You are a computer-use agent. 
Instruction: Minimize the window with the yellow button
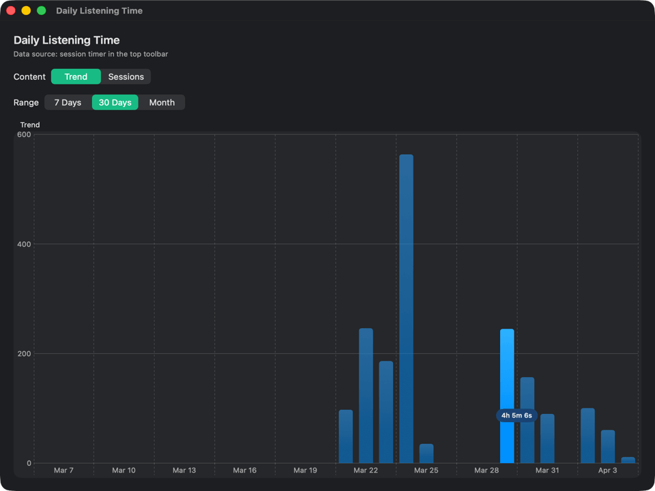tap(26, 11)
